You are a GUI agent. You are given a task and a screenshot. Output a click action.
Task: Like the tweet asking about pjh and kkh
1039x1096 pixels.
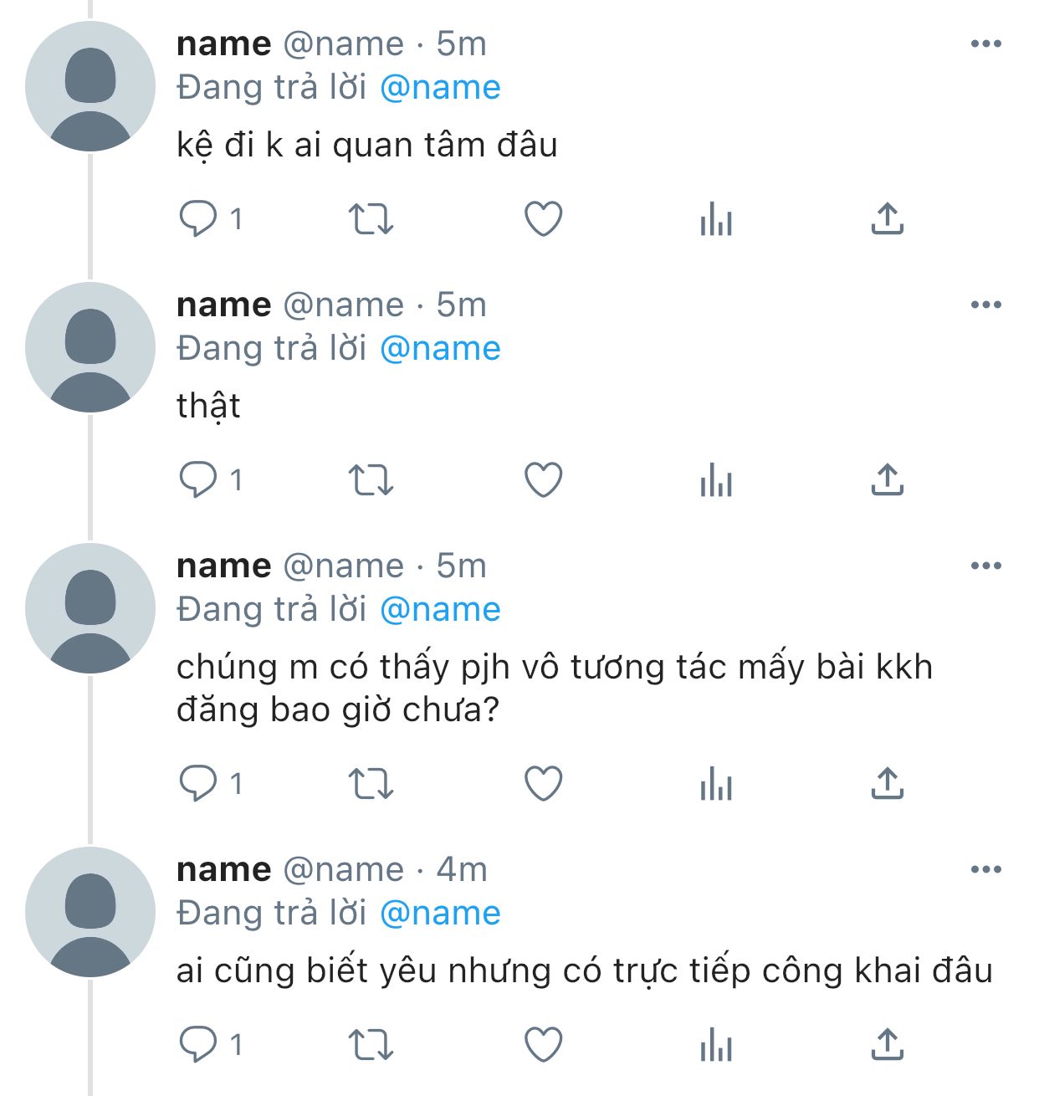543,784
